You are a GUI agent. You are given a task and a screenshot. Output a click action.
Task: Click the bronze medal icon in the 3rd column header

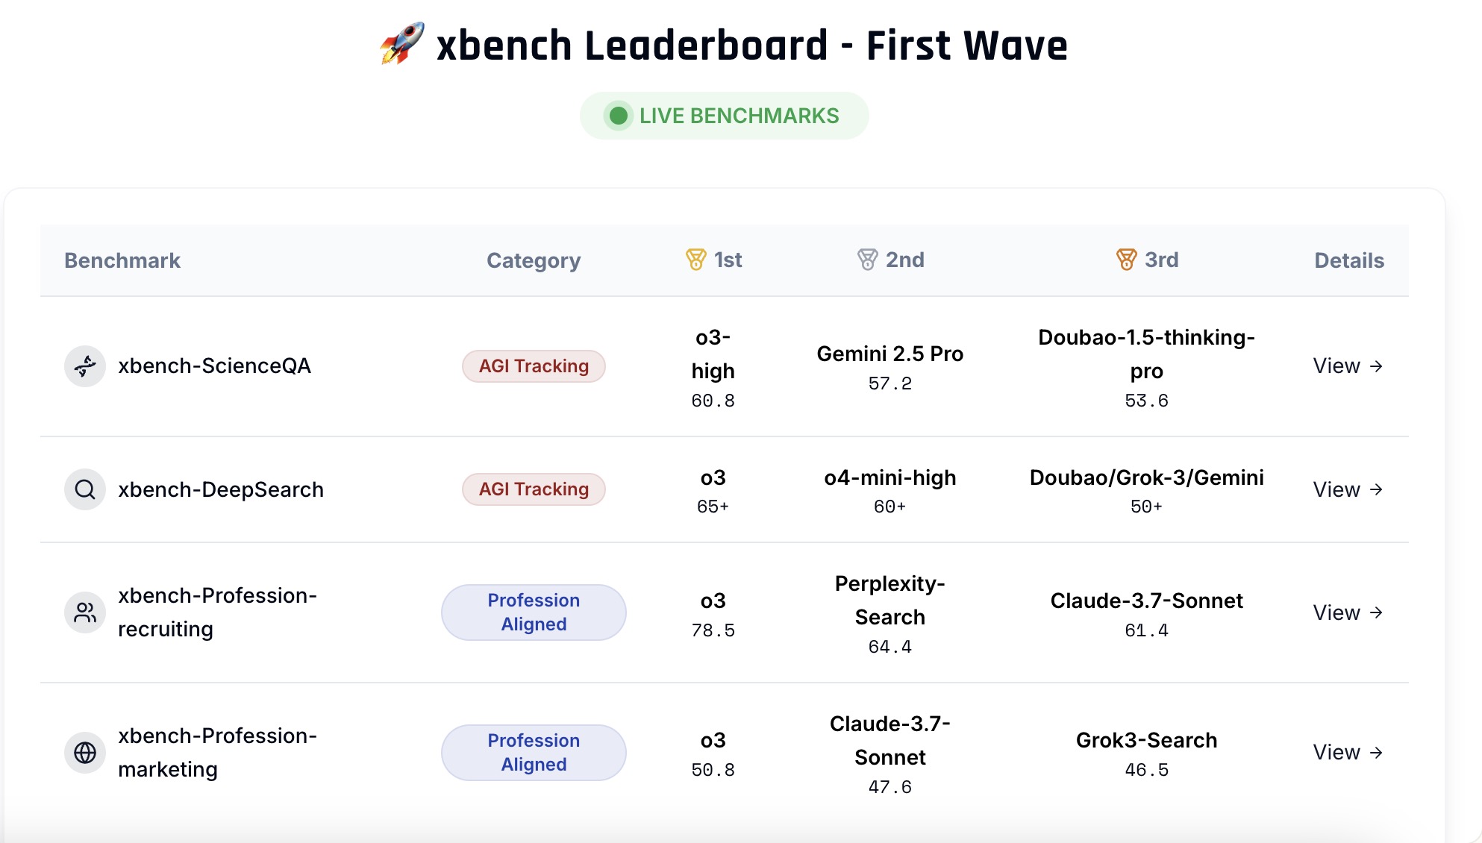[1126, 260]
